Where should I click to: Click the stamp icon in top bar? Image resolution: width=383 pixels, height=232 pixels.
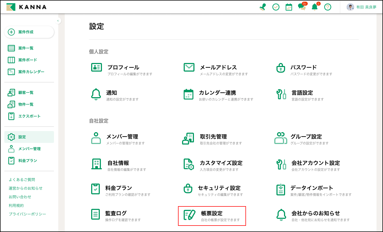tap(262, 7)
